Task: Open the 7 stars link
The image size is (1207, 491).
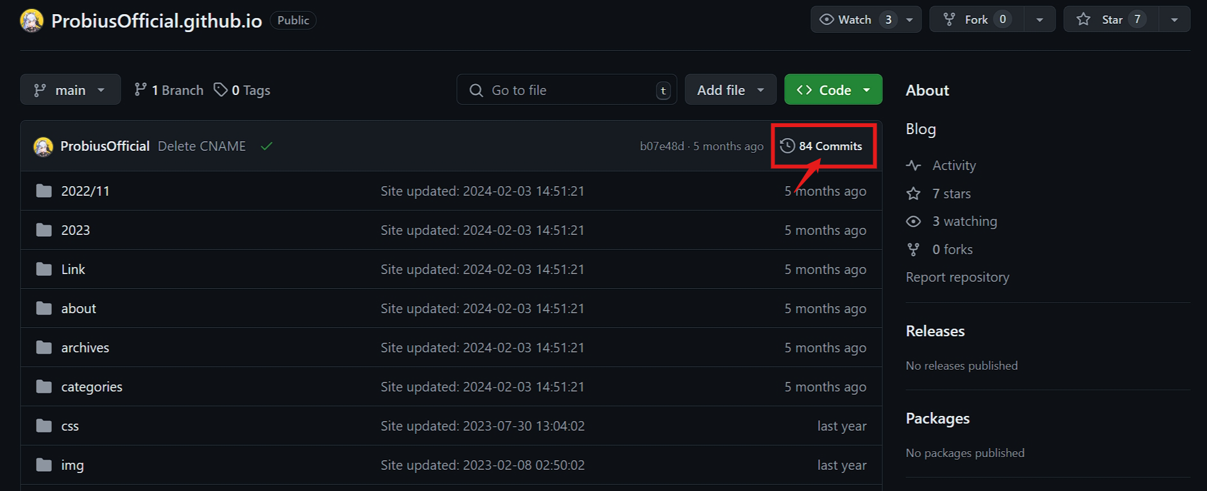Action: click(x=952, y=194)
